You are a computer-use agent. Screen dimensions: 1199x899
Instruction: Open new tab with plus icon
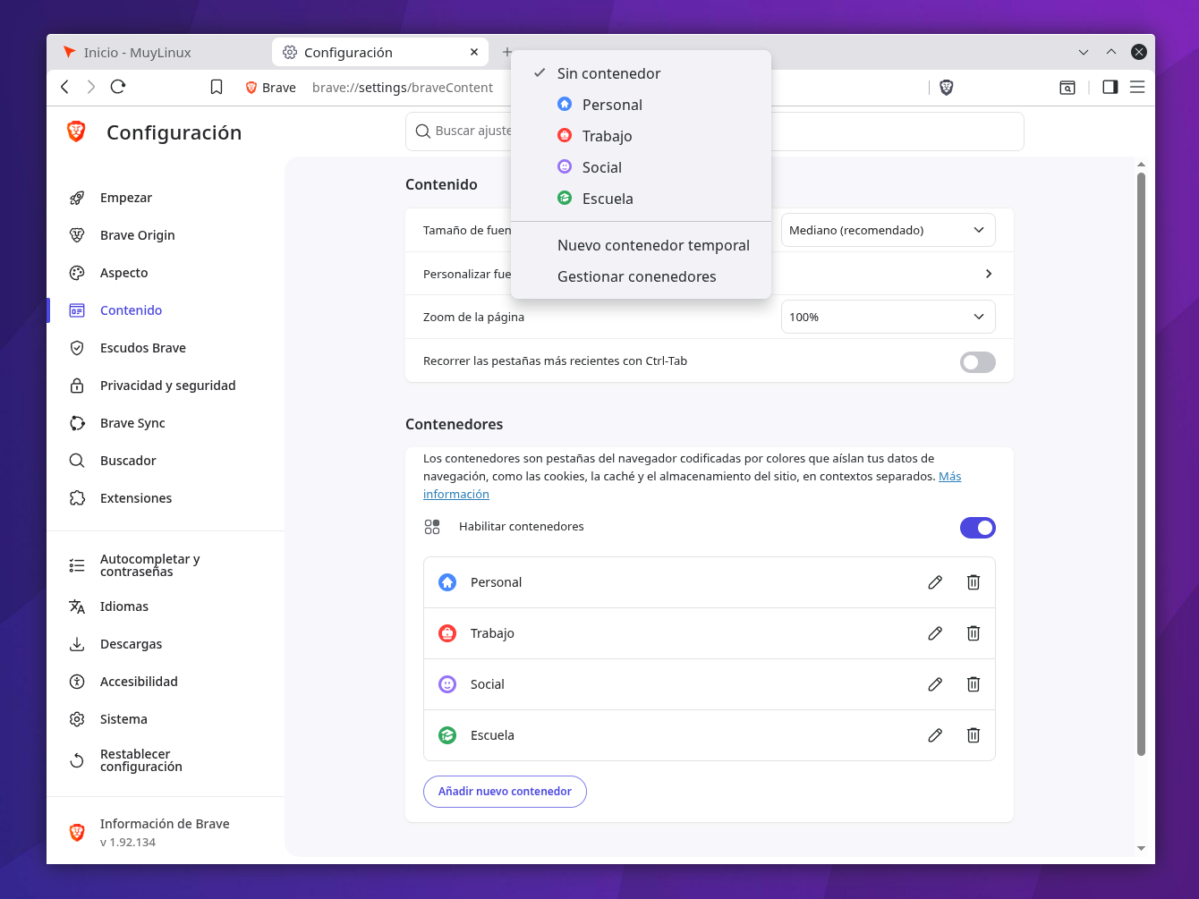click(506, 52)
